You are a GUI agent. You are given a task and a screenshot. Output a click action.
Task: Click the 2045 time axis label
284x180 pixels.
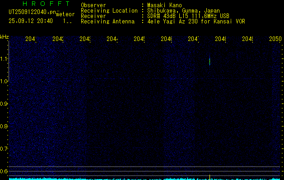[139, 39]
